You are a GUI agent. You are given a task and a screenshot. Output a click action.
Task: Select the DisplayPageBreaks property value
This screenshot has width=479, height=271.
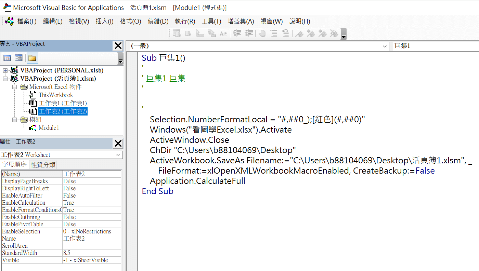(92, 181)
